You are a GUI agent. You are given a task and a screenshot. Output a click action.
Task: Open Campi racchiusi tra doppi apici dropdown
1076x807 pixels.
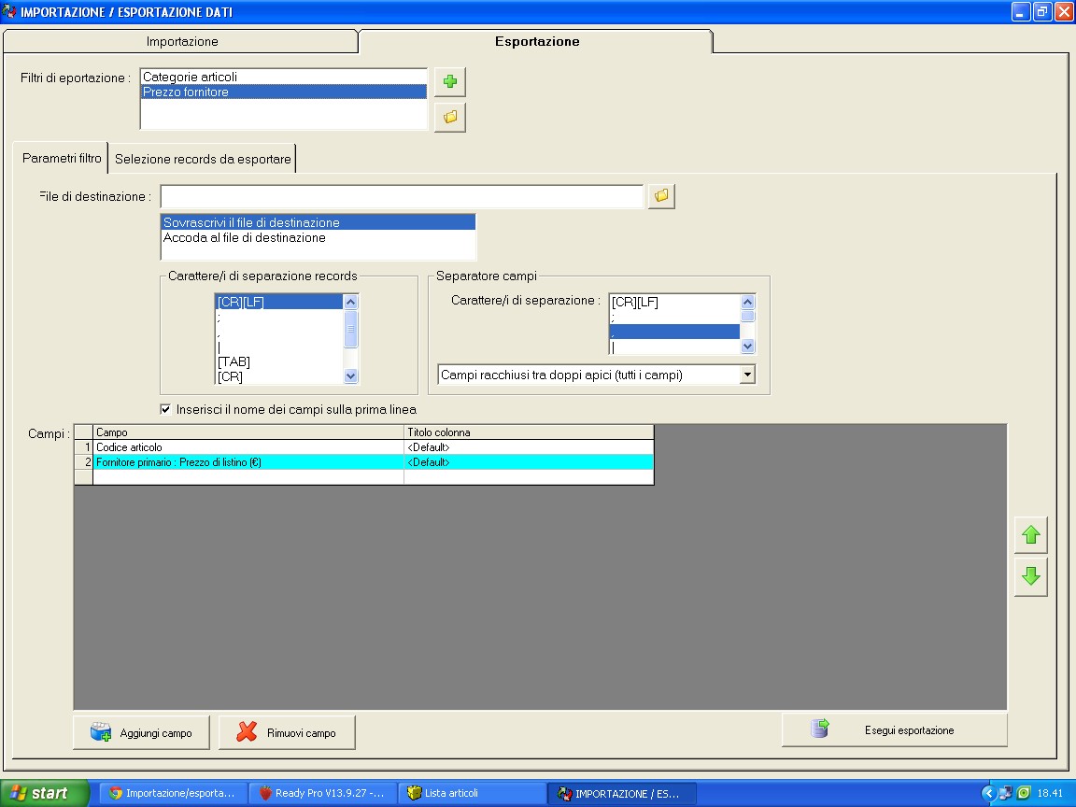[748, 375]
